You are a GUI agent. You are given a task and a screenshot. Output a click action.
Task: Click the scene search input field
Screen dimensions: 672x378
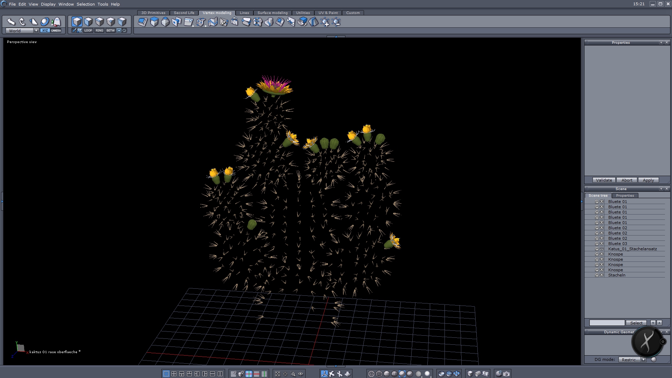tap(607, 323)
